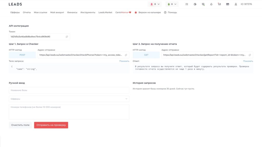262x147 pixels.
Task: Open the Инструменты menu
Action: coord(88,12)
